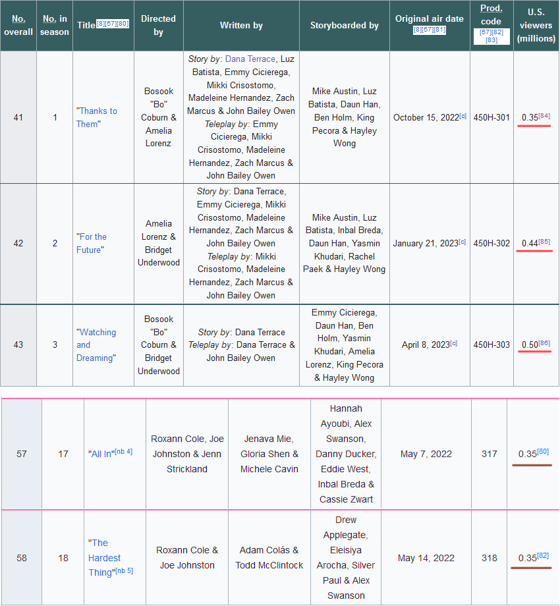Click citation [83] in the Prod. code header

coord(491,40)
